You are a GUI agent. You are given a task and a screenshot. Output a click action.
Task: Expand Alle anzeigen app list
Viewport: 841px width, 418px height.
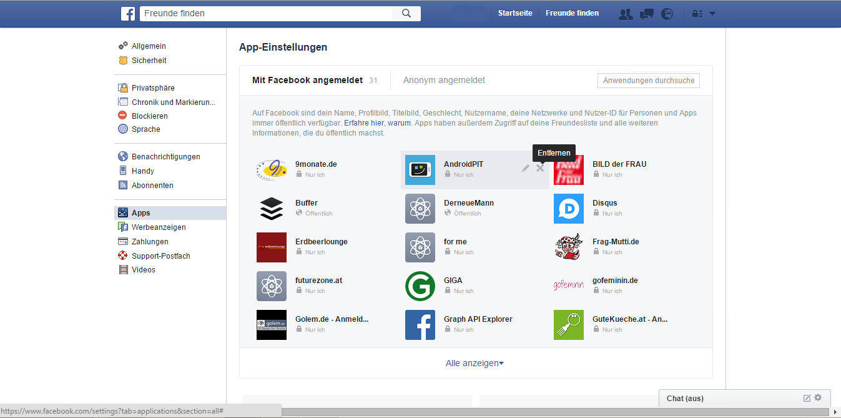pos(475,363)
